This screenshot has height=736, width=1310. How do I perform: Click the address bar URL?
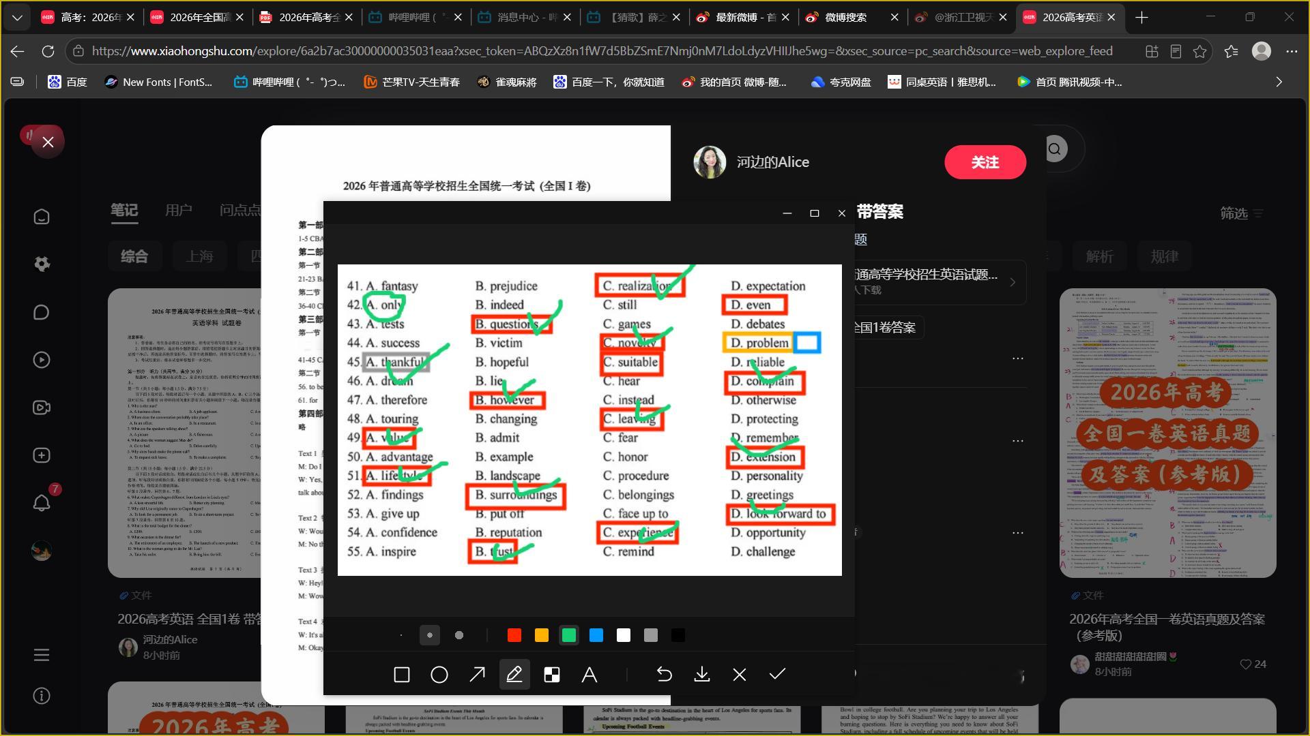[602, 51]
